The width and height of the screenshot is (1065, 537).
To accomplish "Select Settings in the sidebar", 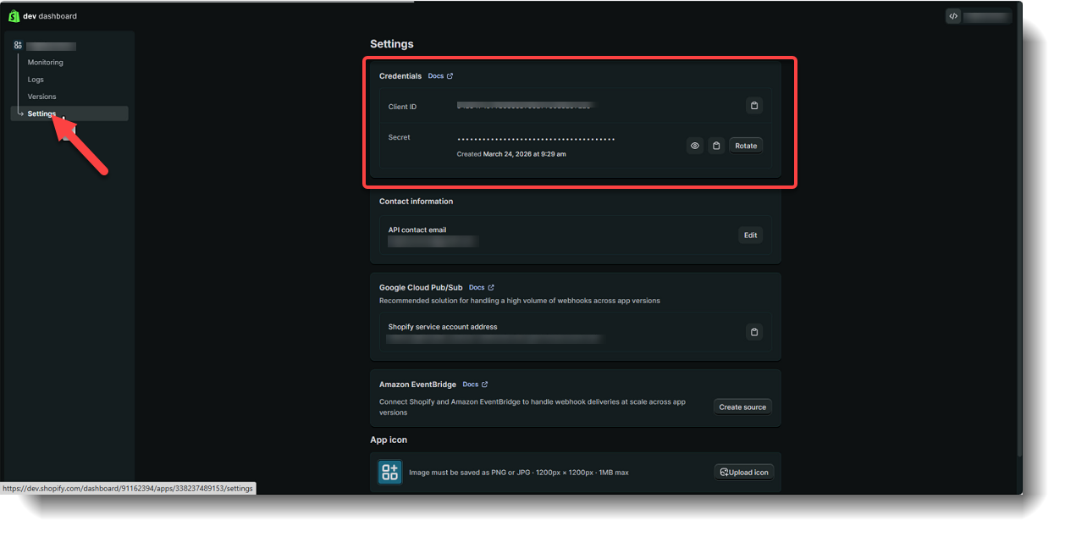I will point(69,113).
